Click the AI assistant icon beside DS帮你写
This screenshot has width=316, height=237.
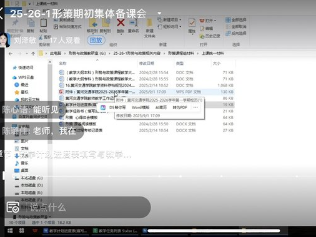[103, 107]
